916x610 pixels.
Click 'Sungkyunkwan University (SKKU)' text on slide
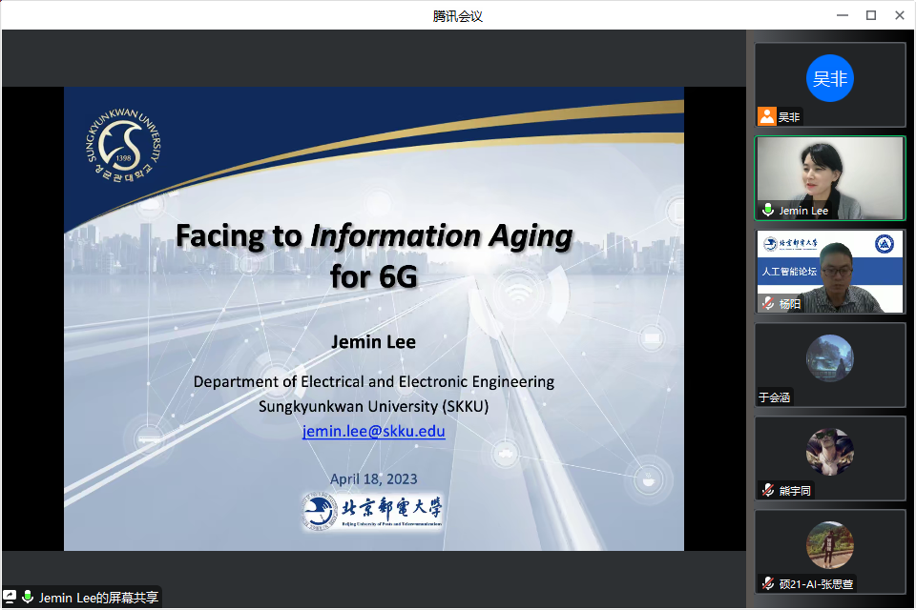click(374, 406)
